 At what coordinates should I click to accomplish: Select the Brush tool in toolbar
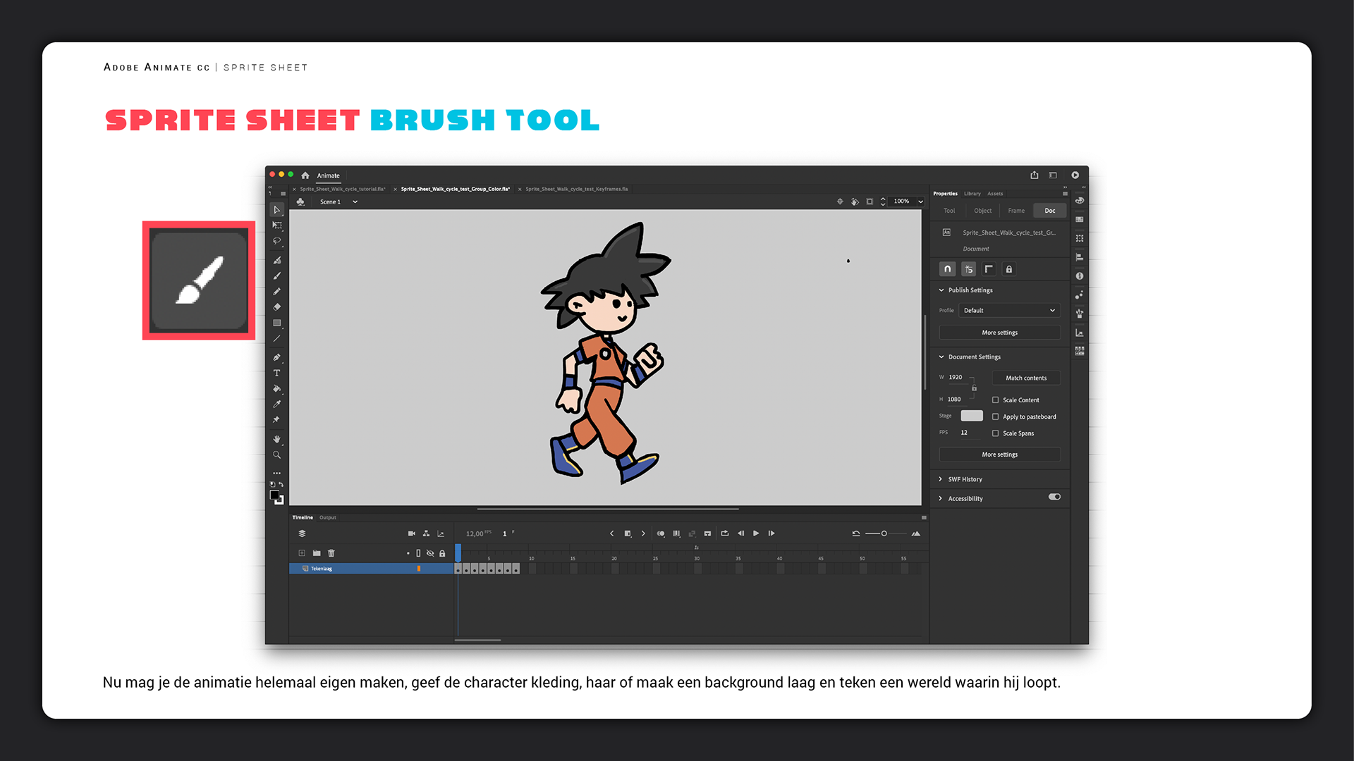click(x=277, y=276)
